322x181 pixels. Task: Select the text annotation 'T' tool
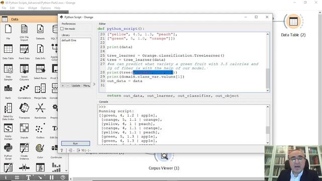29,177
